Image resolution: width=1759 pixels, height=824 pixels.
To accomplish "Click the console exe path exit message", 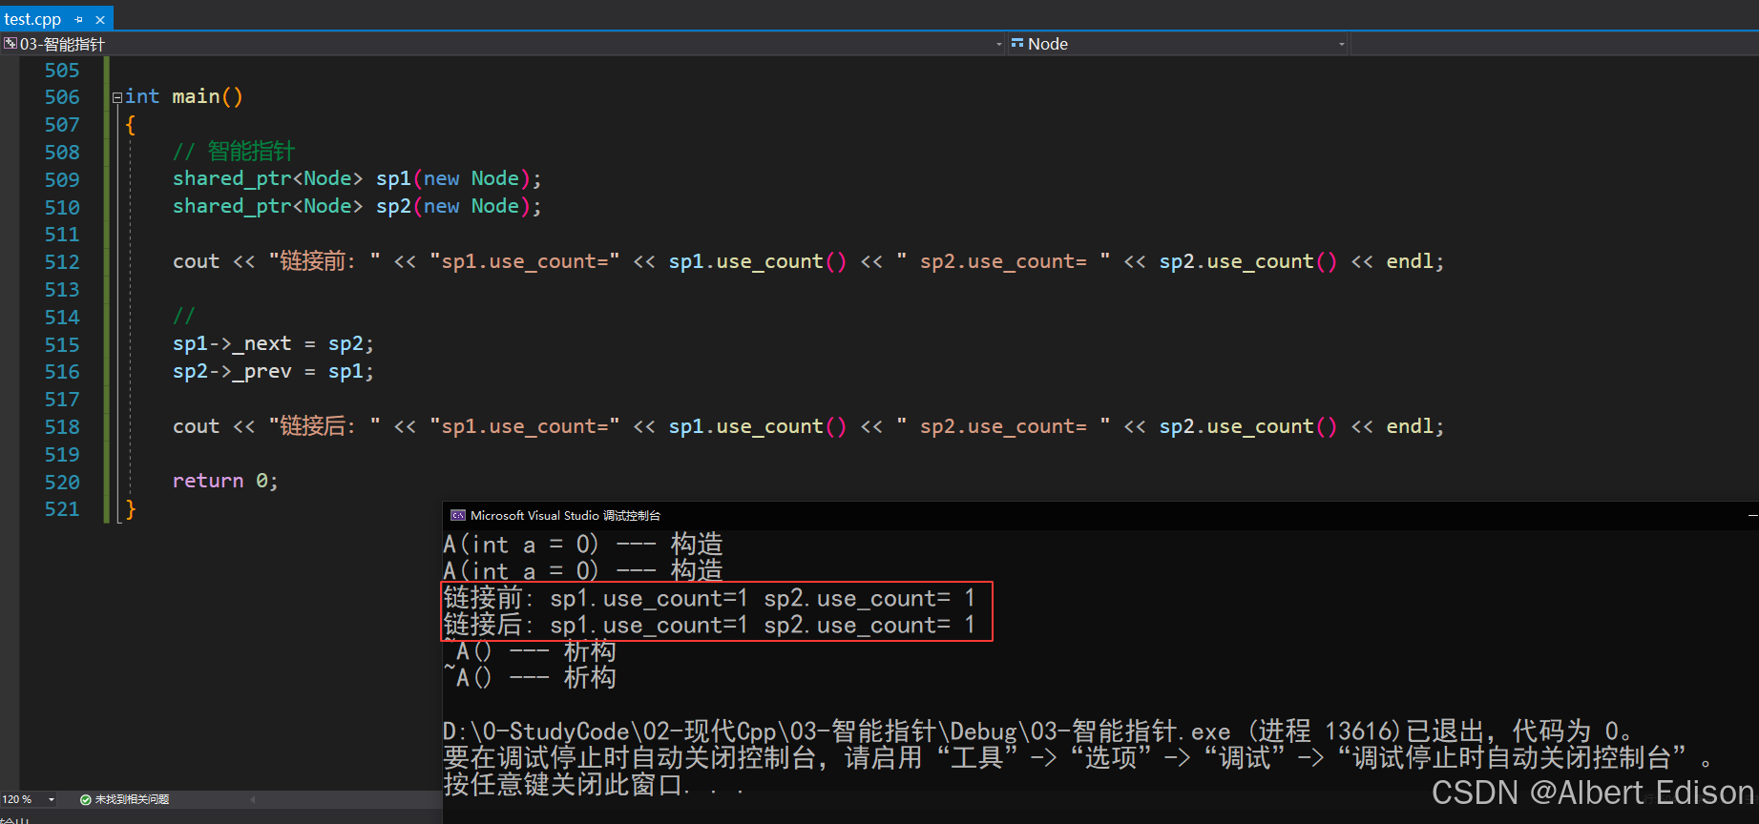I will pos(1038,731).
